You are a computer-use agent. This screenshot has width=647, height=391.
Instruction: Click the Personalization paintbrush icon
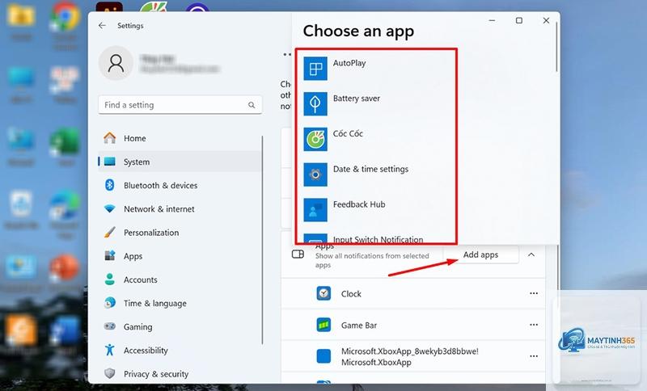point(110,233)
